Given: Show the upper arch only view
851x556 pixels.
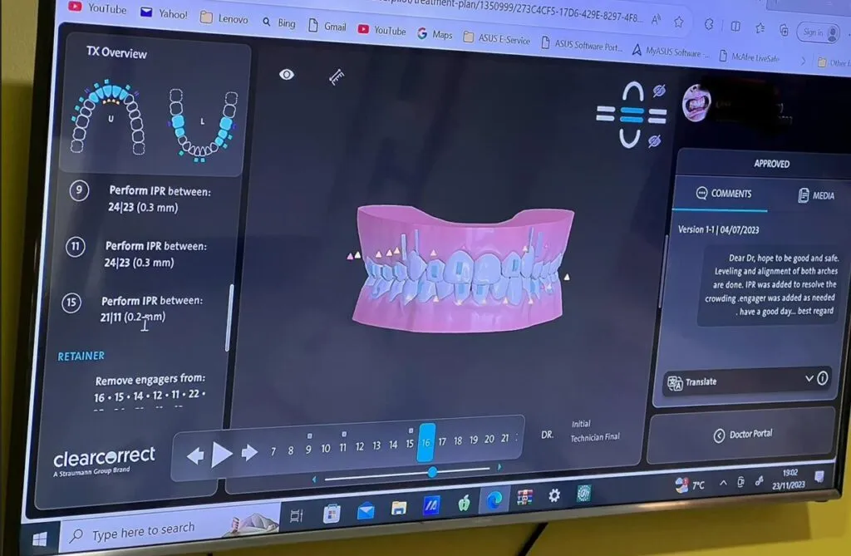Looking at the screenshot, I should pyautogui.click(x=632, y=92).
